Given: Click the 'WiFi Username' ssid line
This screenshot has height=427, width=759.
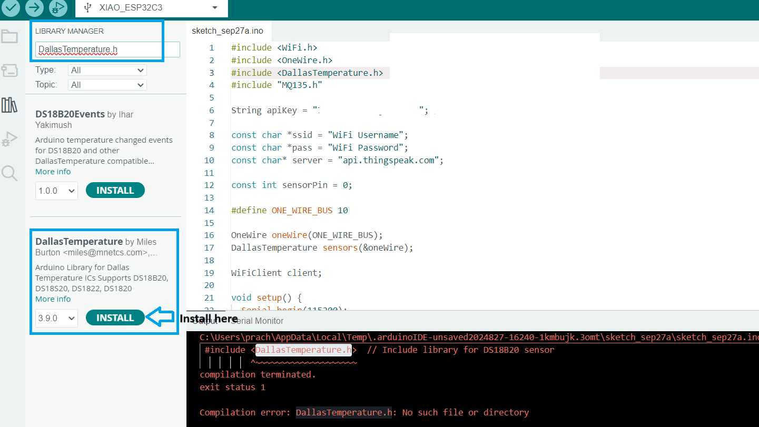Looking at the screenshot, I should 320,135.
